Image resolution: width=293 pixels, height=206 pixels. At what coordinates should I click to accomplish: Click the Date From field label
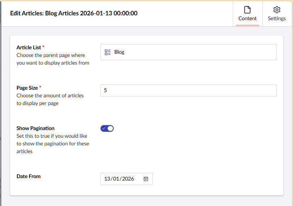pyautogui.click(x=28, y=176)
